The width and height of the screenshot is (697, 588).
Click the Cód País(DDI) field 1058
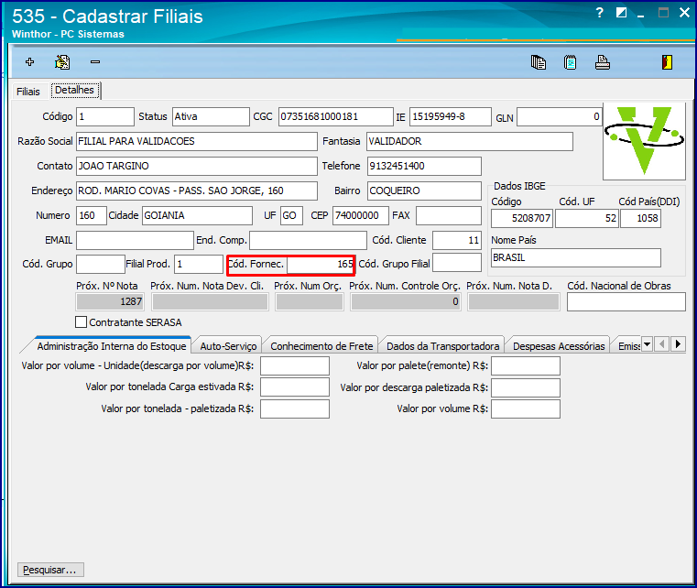point(640,218)
